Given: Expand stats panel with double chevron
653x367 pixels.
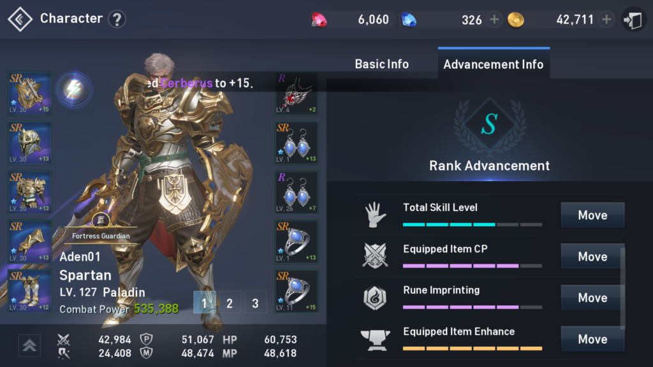Looking at the screenshot, I should click(x=29, y=345).
